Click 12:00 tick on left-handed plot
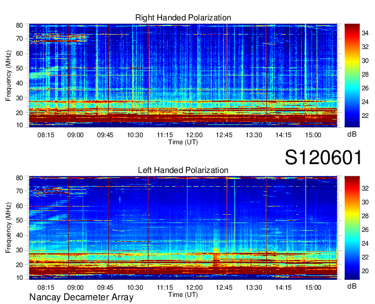 [194, 287]
